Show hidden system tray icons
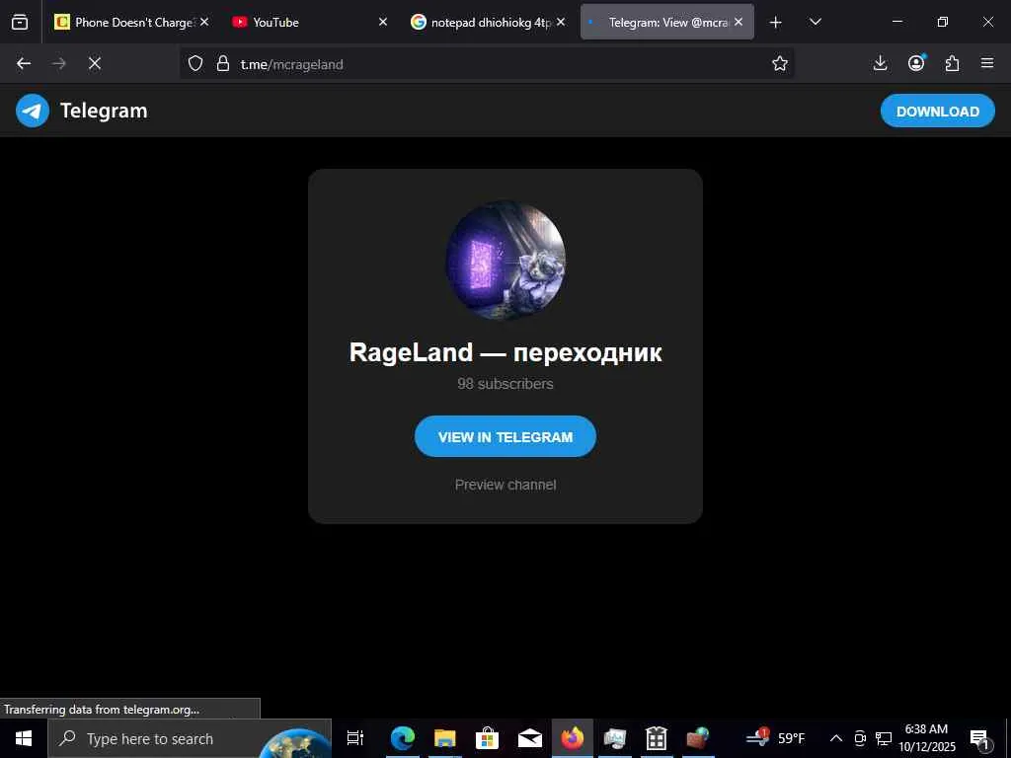 click(x=835, y=738)
